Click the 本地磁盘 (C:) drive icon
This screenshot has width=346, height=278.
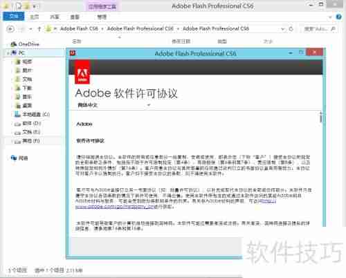click(x=18, y=114)
